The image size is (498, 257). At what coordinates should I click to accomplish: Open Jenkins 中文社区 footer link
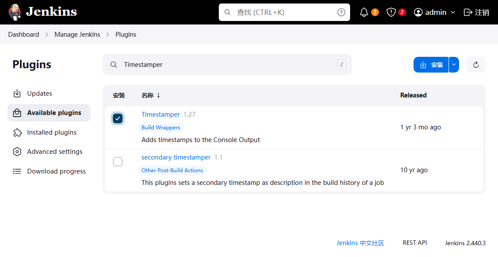point(360,243)
